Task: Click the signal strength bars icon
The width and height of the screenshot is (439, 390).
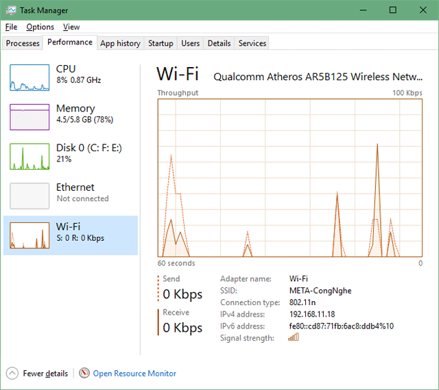Action: pos(294,337)
